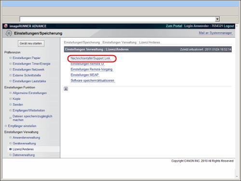Click the browser address input field

(117, 19)
